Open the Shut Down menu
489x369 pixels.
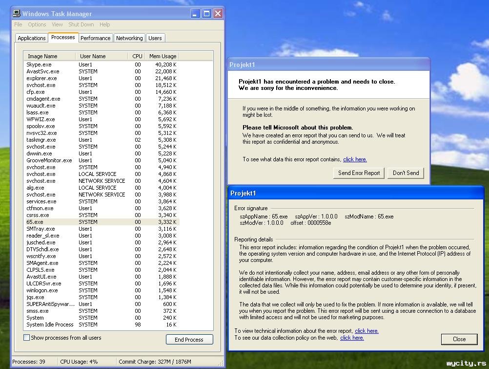81,24
